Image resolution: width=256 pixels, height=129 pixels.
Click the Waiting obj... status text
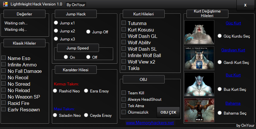[x=16, y=30]
